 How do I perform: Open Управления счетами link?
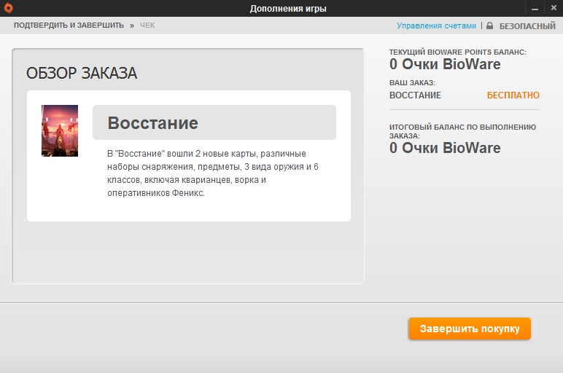(436, 25)
